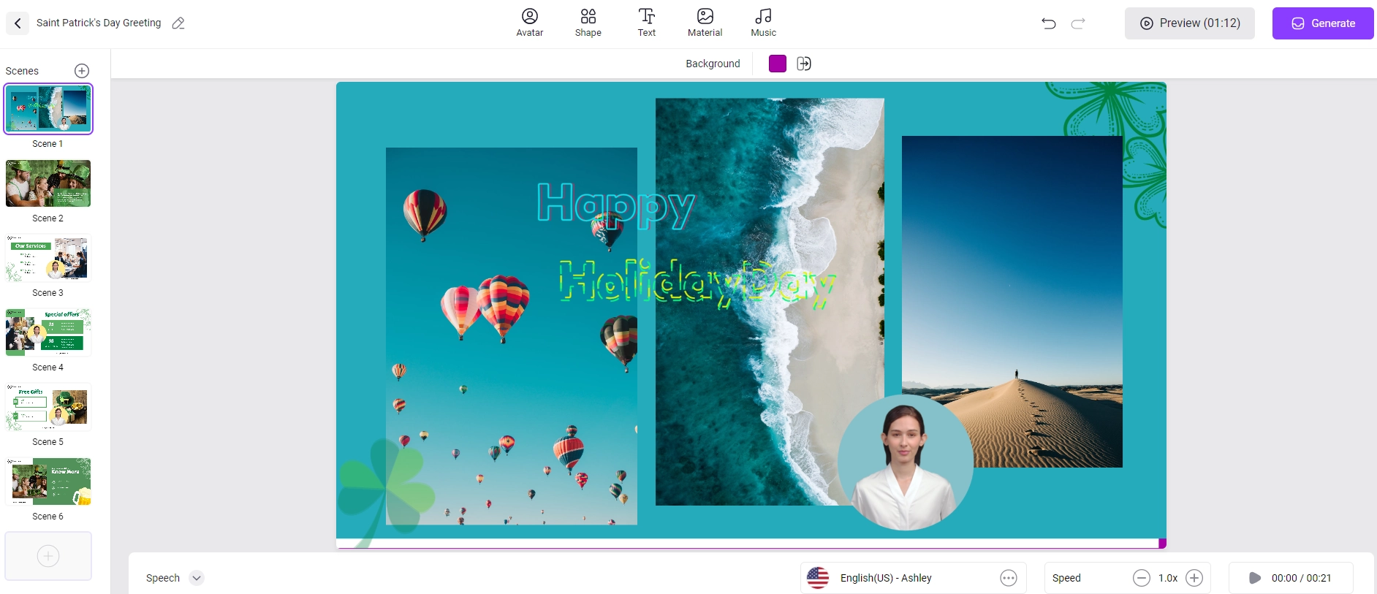Screen dimensions: 1377x594
Task: Click the 1.0x speed value
Action: (1168, 578)
